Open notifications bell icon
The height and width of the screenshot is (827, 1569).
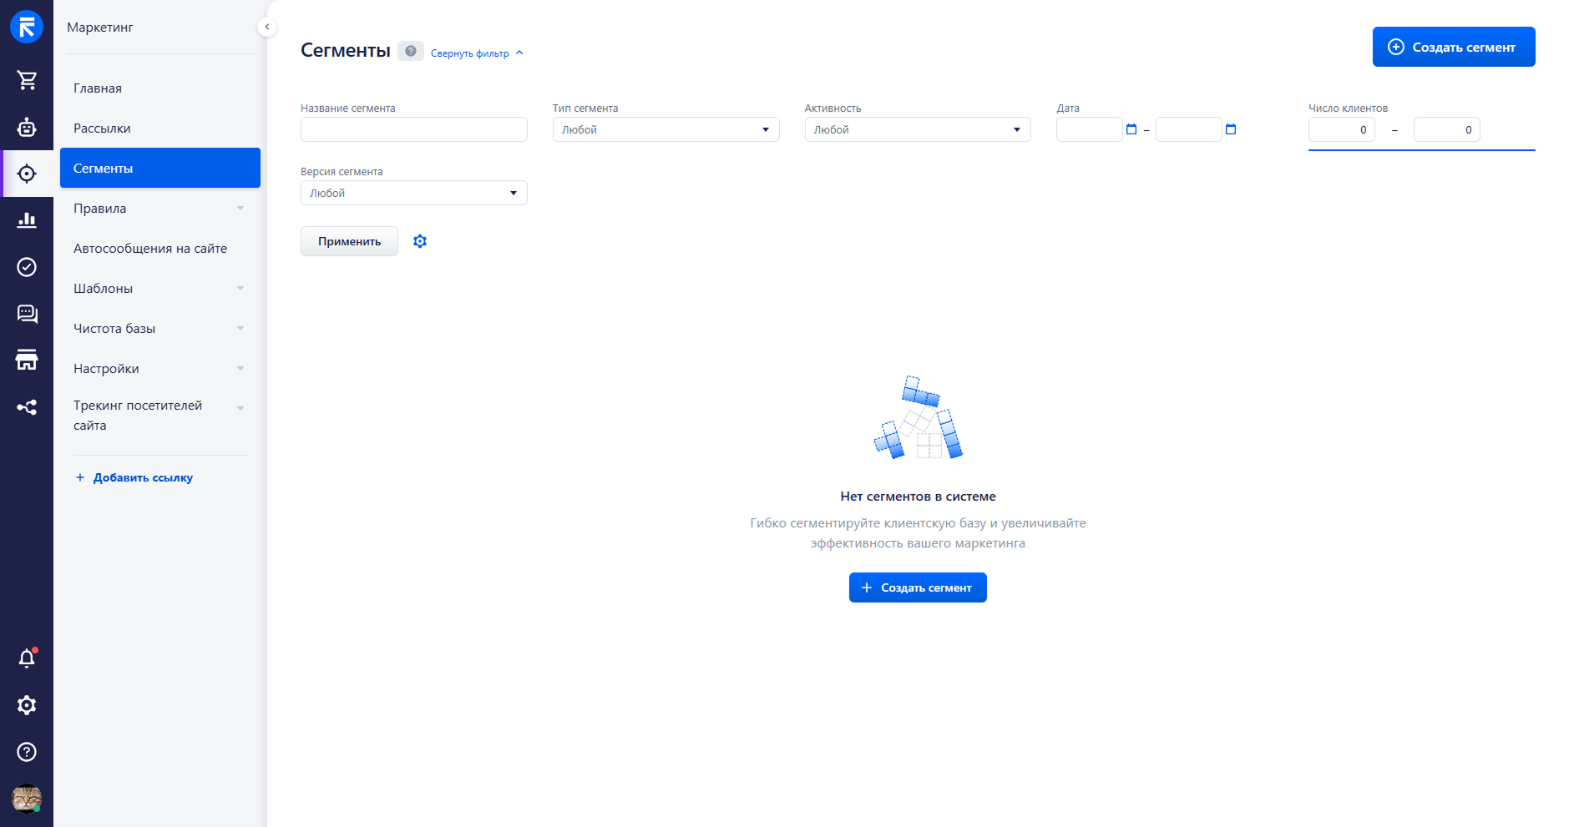click(27, 658)
